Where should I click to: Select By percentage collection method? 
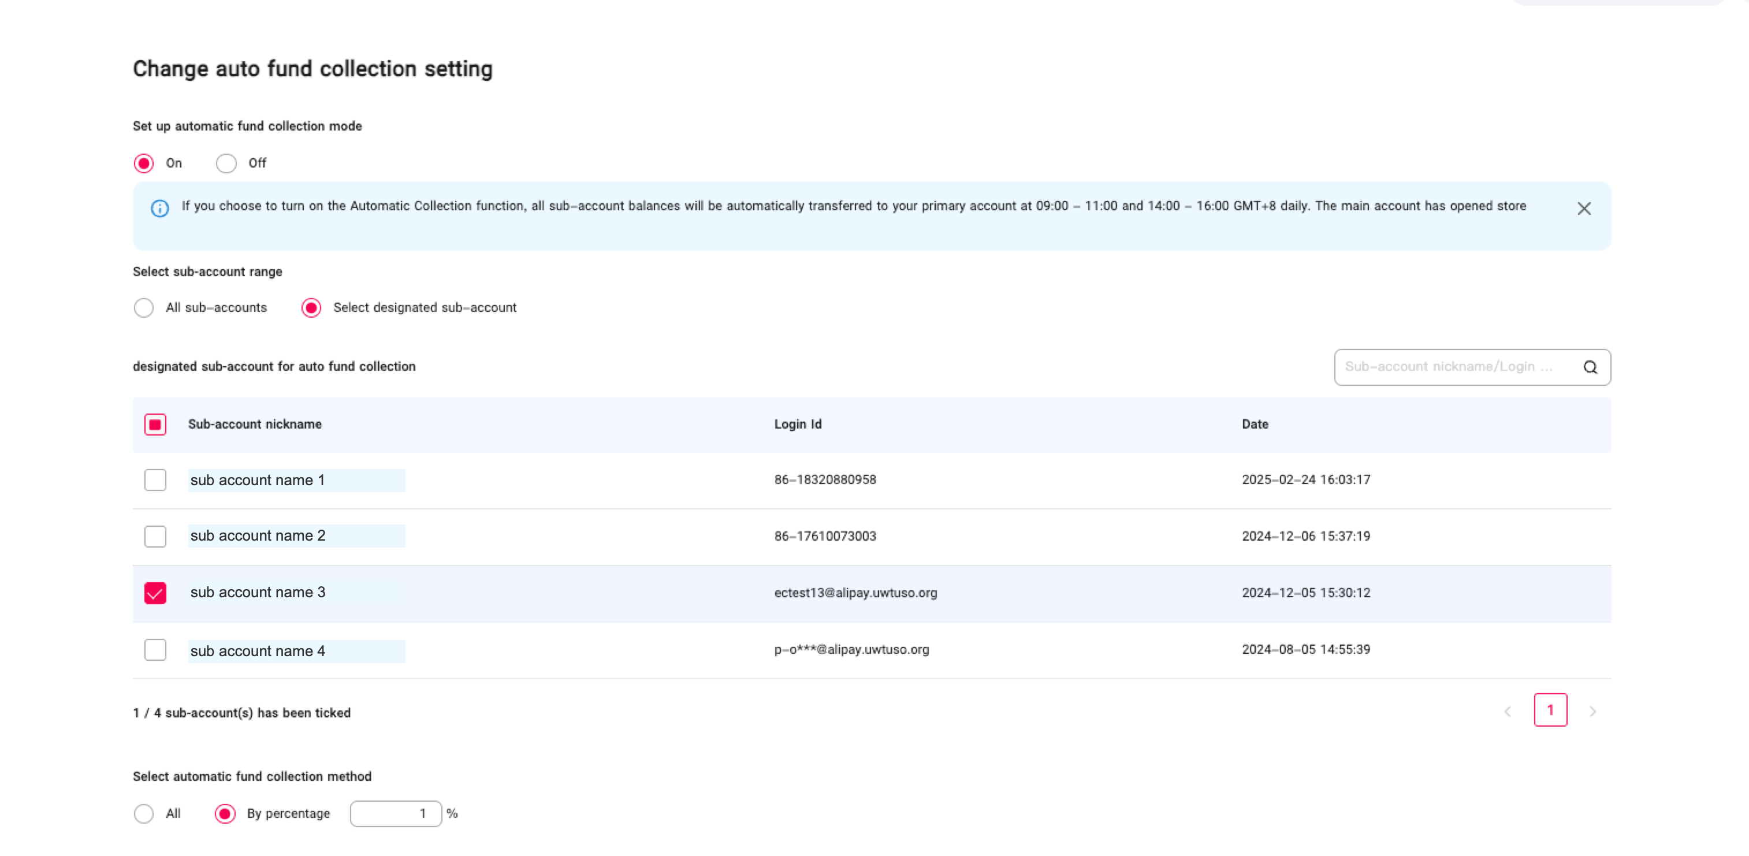(x=225, y=813)
